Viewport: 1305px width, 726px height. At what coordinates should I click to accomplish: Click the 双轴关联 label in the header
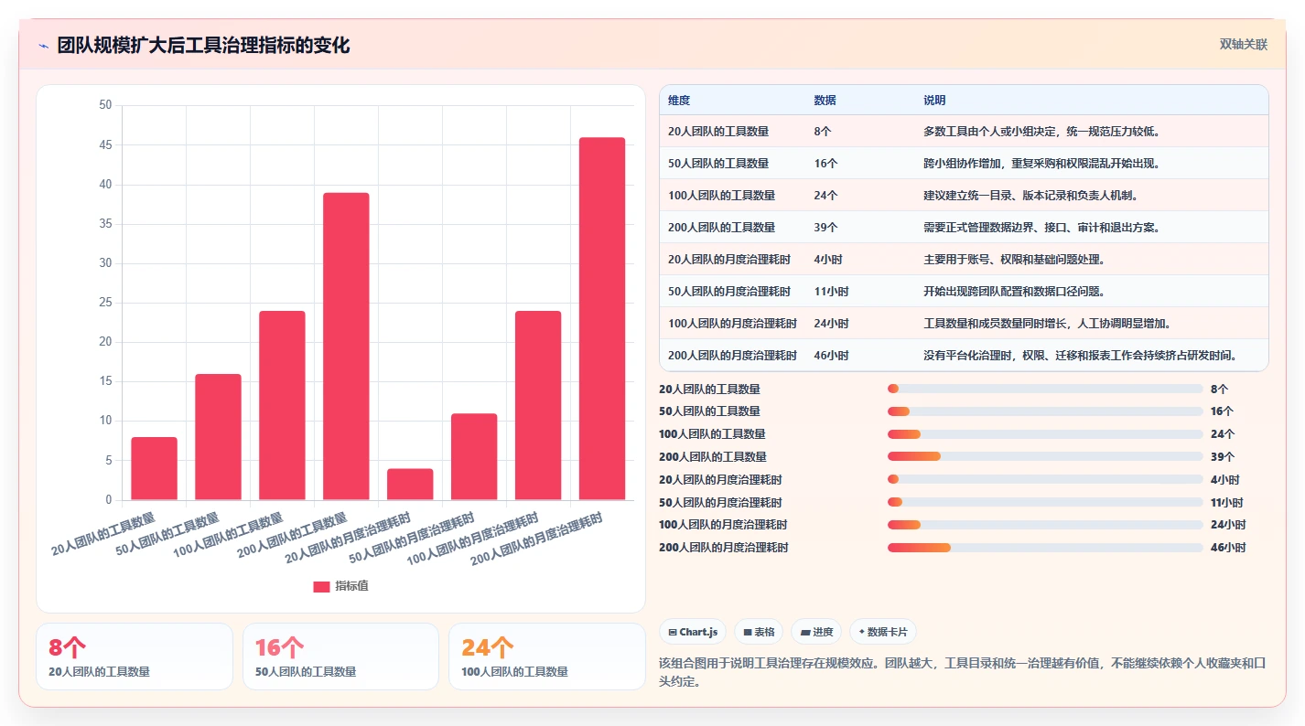point(1244,45)
